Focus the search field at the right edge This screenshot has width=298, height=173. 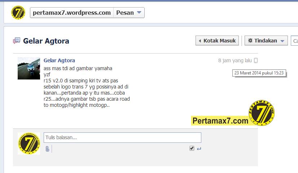point(295,41)
